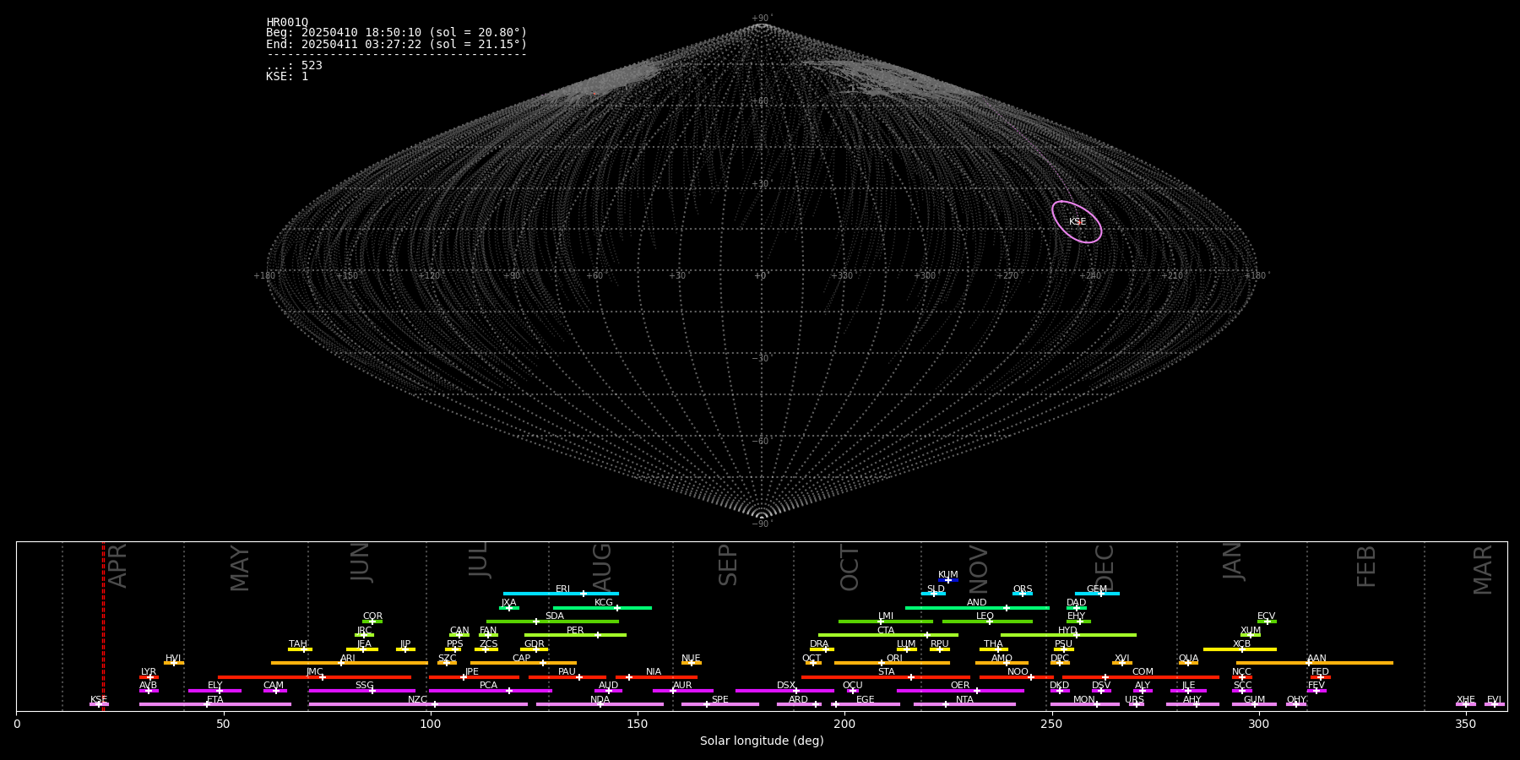Click the HYD shower bar
The height and width of the screenshot is (760, 1520).
click(1068, 635)
